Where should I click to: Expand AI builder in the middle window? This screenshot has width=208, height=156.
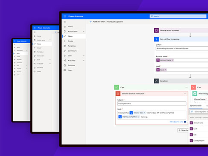[50, 64]
